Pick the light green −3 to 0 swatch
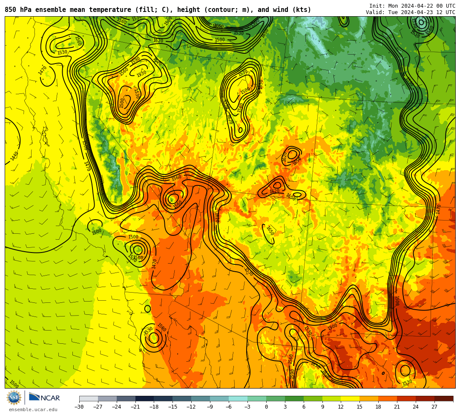460x415 pixels. point(257,398)
